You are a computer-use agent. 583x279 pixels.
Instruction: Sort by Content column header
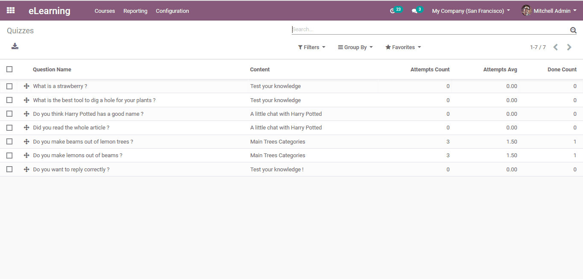click(260, 70)
